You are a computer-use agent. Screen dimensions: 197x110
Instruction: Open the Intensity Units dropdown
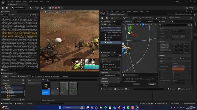tap(178, 67)
